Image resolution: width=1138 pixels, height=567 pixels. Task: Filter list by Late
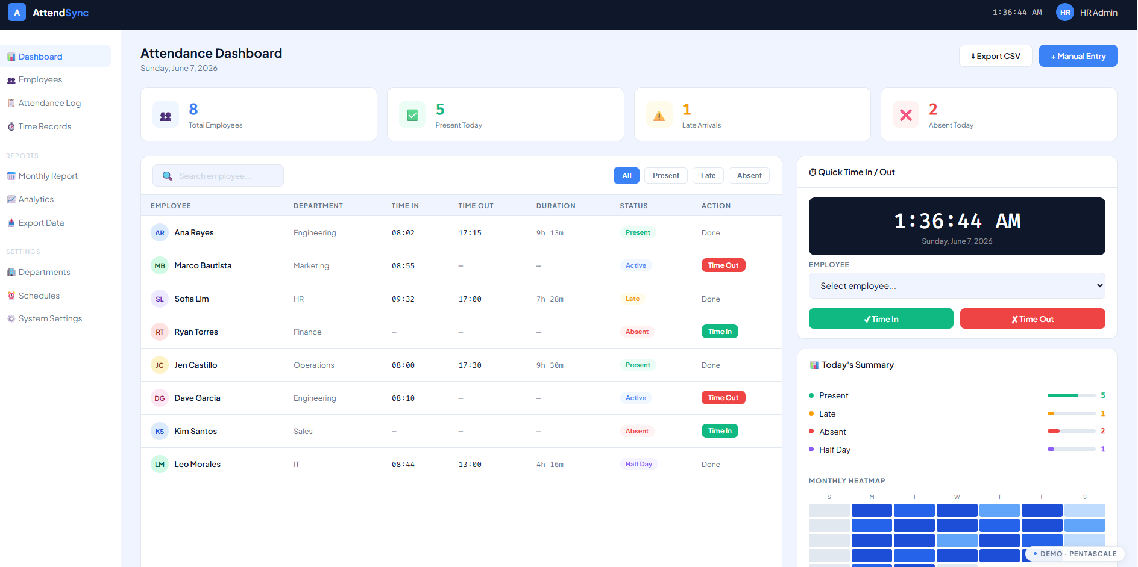(708, 176)
